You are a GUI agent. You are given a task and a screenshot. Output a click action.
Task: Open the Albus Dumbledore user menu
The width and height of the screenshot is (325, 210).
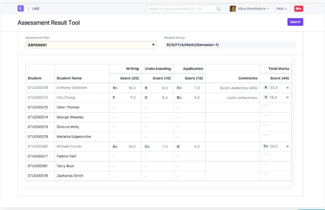[x=253, y=9]
